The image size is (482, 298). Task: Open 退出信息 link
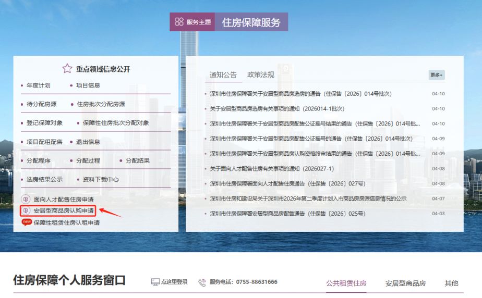coord(88,142)
